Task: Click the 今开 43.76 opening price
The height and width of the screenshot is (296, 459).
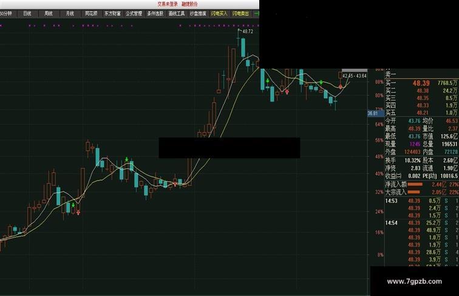Action: tap(414, 121)
